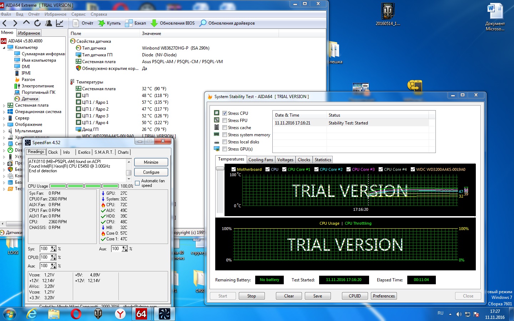Click the Refresh arrow in AIDA64 toolbar
514x321 pixels.
coord(37,23)
